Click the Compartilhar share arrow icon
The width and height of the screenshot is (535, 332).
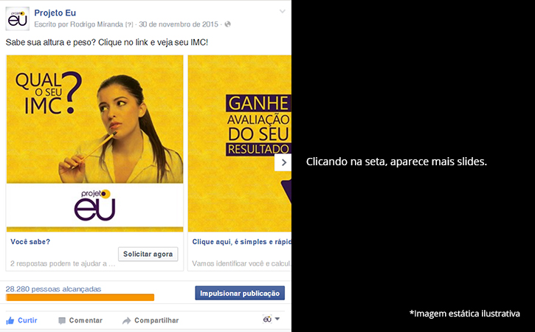127,320
